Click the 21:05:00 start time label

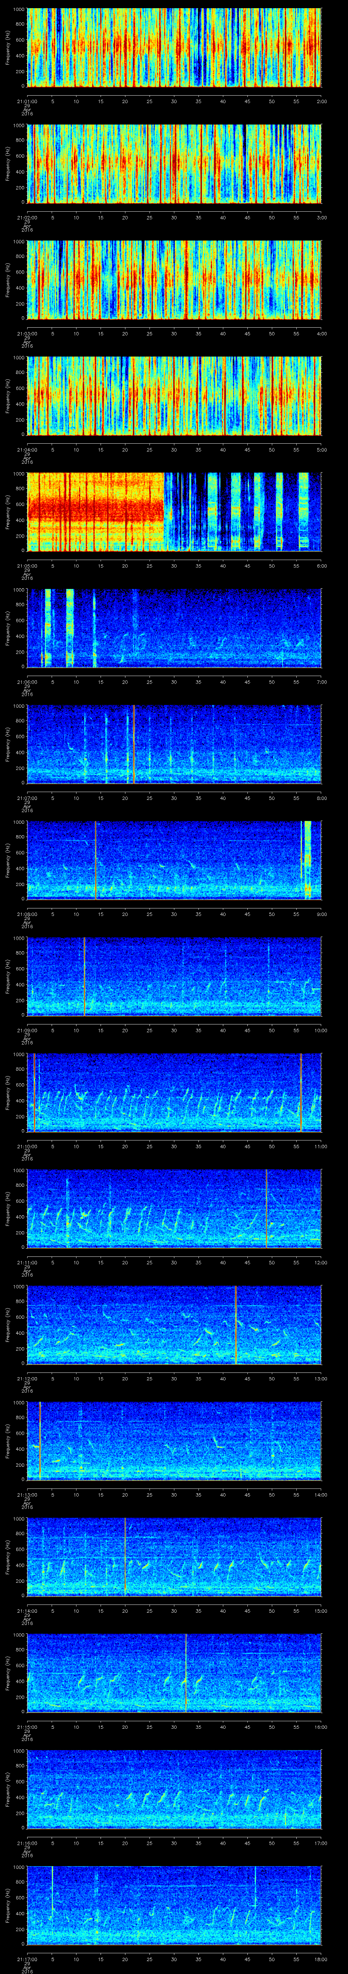(27, 565)
